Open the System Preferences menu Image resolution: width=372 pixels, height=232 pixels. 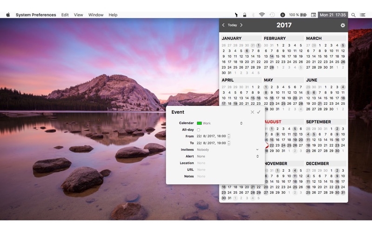tap(36, 15)
